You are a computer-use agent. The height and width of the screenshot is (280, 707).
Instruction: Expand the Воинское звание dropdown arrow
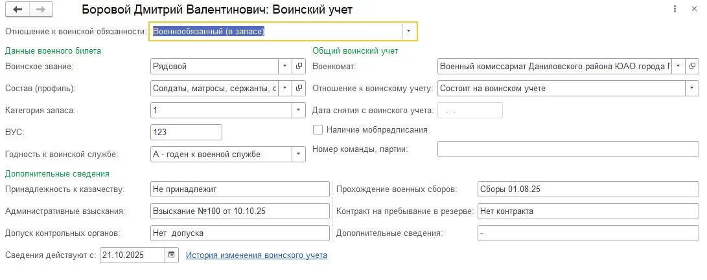[x=284, y=66]
